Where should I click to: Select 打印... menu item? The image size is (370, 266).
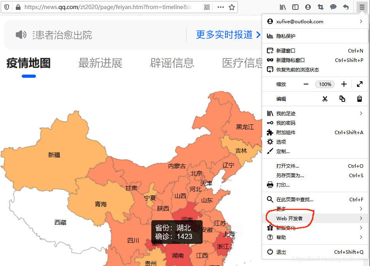(315, 185)
